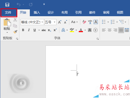Click the 粘贴 label button
The height and width of the screenshot is (98, 130).
7,29
